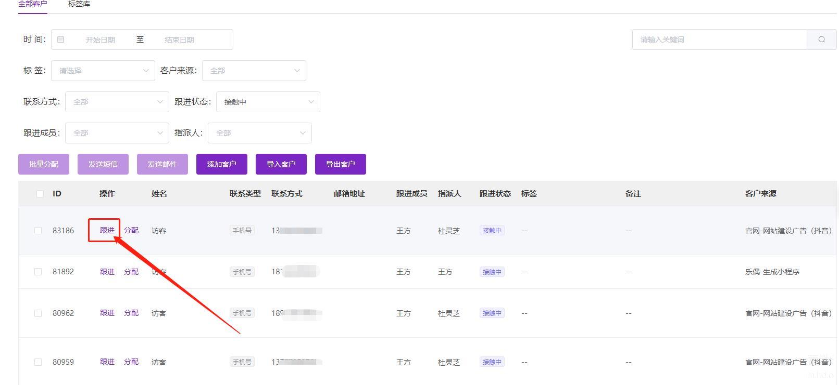This screenshot has height=385, width=839.
Task: Click 分配 link for customer 81892
Action: pyautogui.click(x=131, y=272)
